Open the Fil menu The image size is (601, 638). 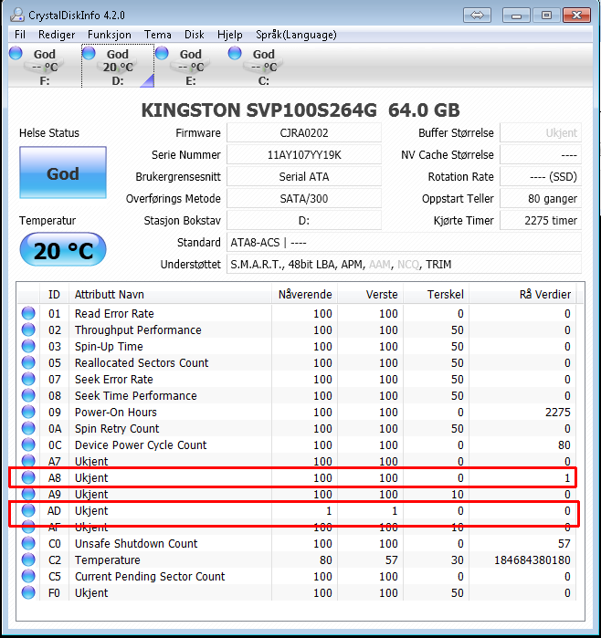click(20, 35)
